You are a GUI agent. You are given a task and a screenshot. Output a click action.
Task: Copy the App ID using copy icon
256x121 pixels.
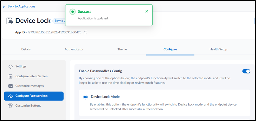85,33
